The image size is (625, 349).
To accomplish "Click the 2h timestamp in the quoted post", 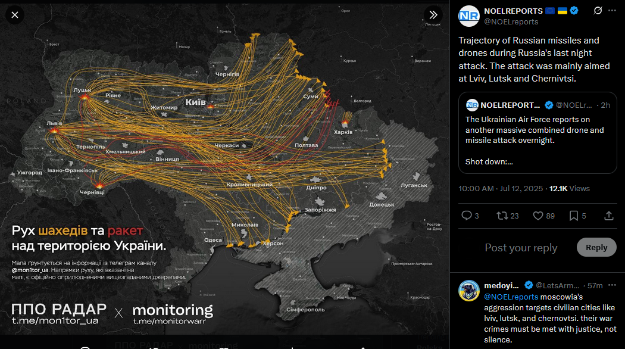I will tap(605, 105).
